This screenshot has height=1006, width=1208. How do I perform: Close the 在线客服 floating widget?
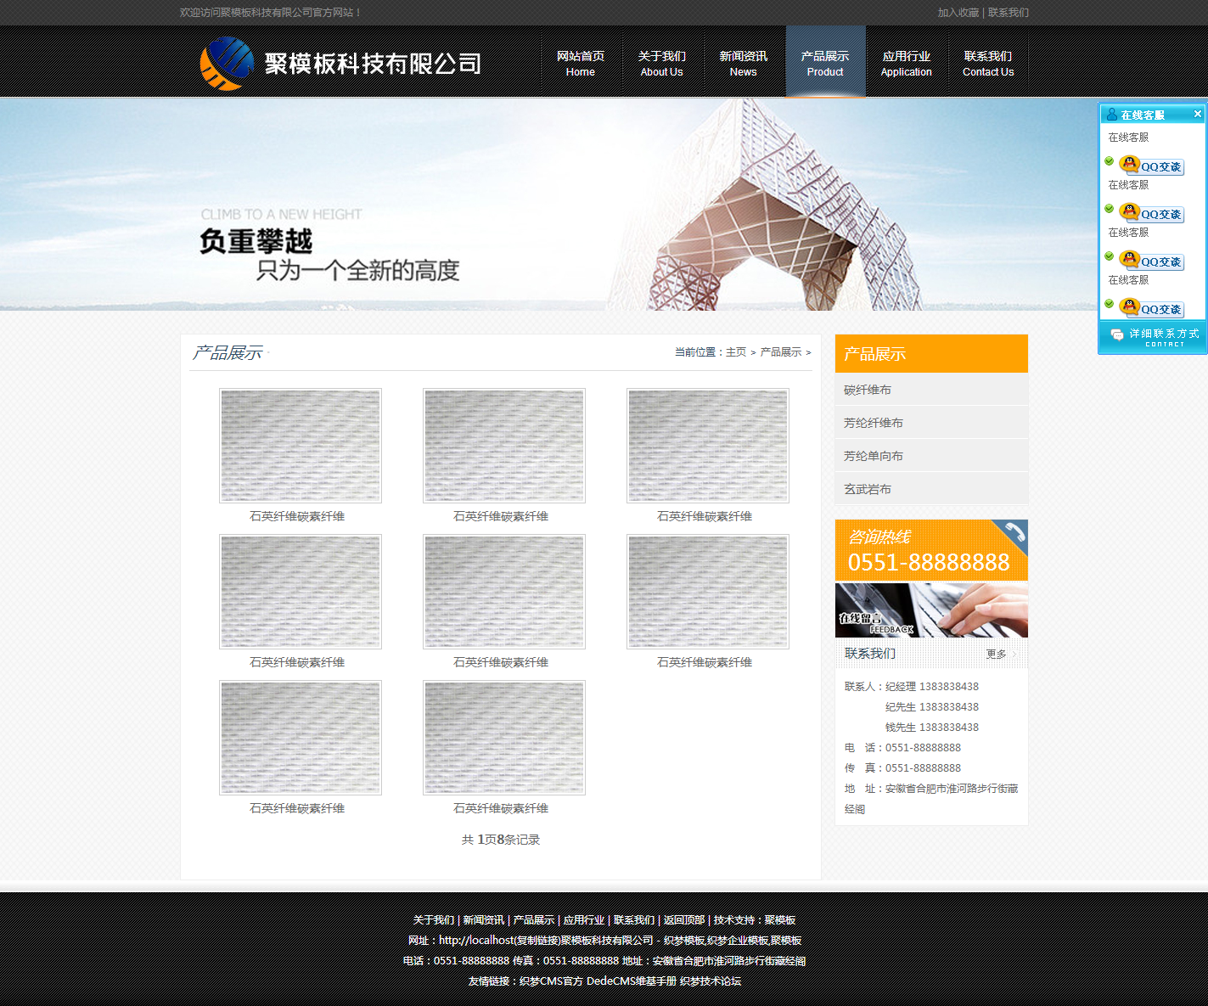coord(1197,114)
